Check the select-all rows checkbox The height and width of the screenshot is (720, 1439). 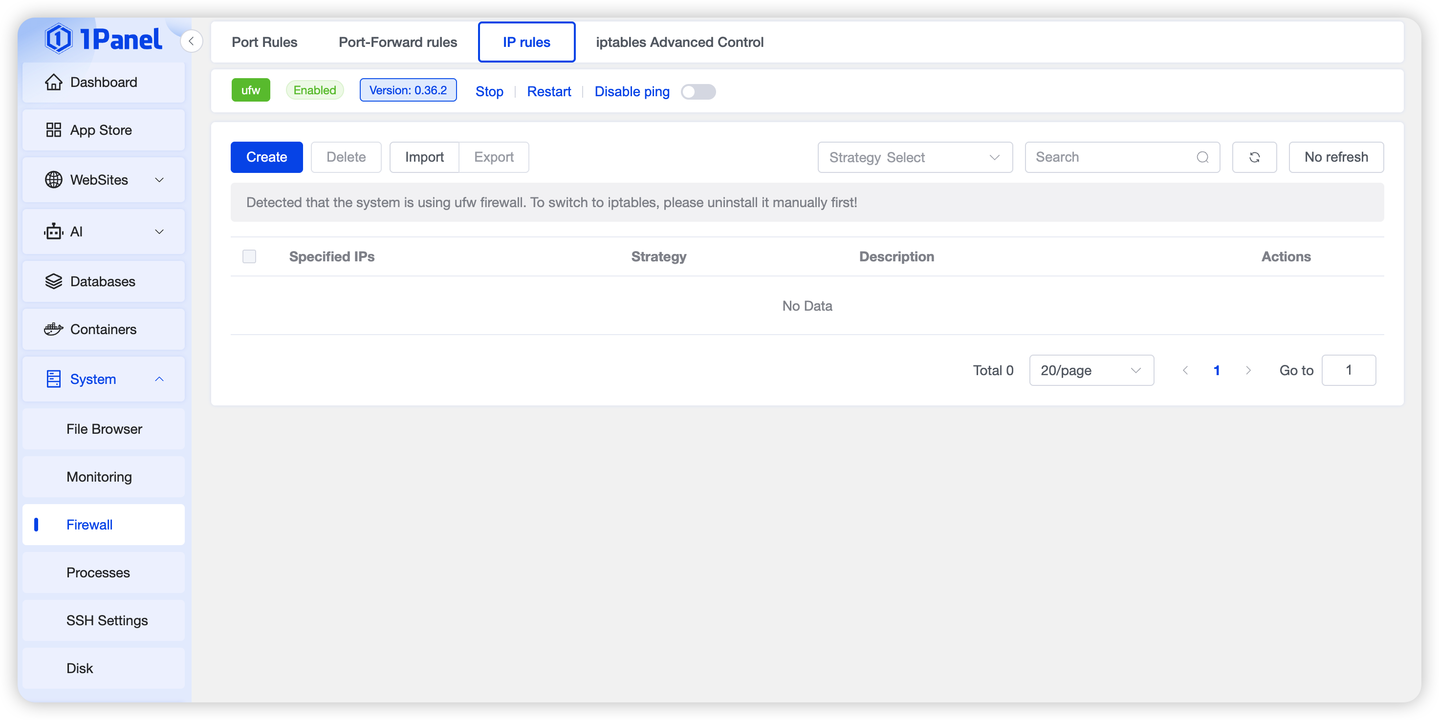(249, 256)
